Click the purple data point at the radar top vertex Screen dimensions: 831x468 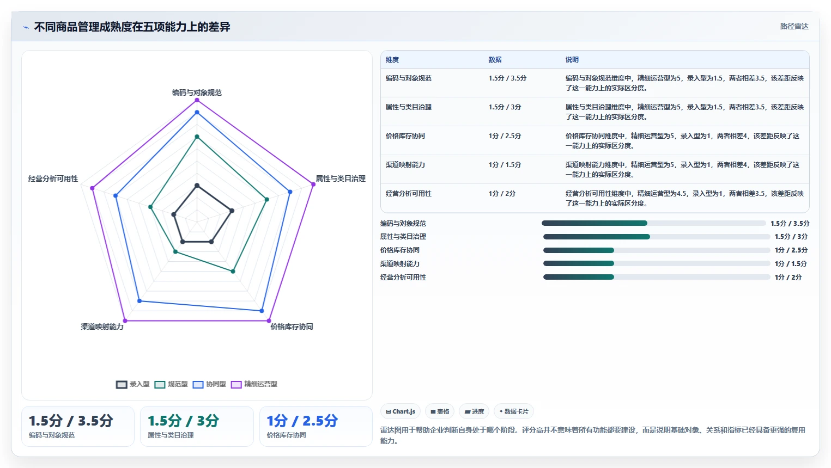tap(197, 100)
